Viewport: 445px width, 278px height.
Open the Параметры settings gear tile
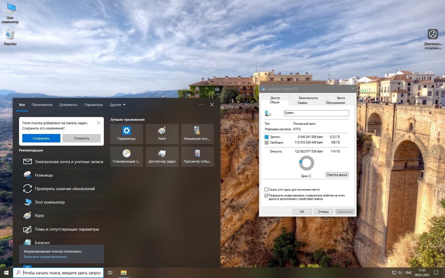click(x=126, y=134)
